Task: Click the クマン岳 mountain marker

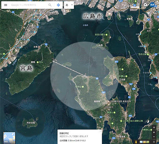Action: [122, 69]
